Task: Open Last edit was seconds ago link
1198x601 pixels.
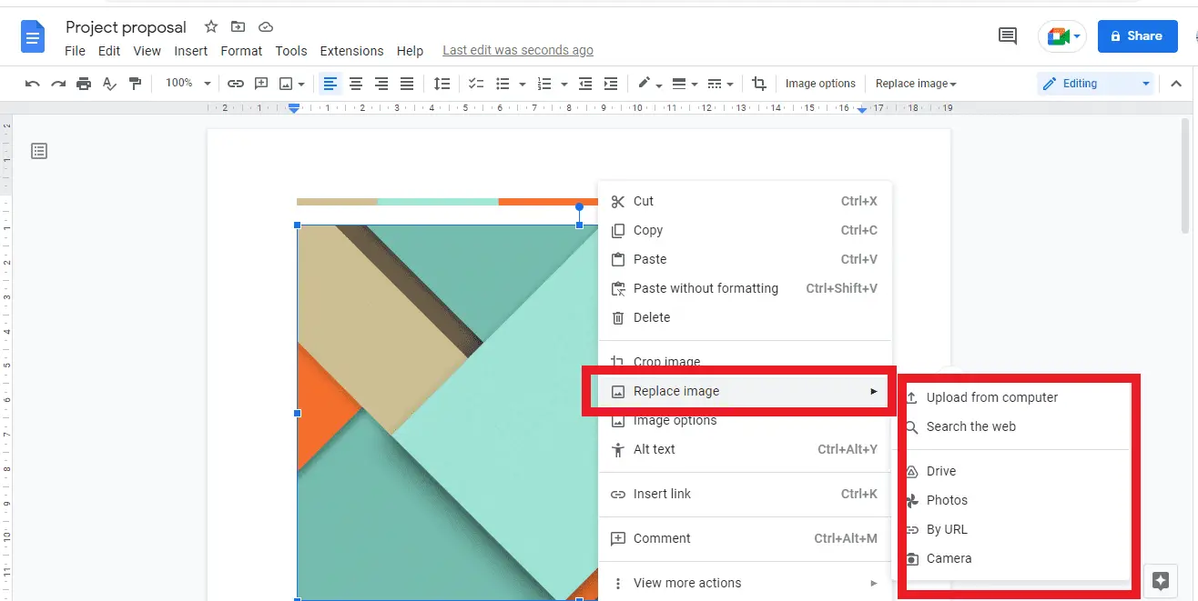Action: [x=517, y=50]
